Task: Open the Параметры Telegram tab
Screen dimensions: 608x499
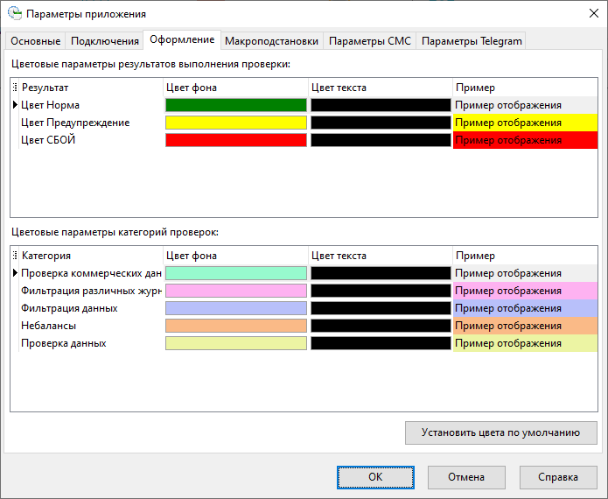Action: (472, 41)
